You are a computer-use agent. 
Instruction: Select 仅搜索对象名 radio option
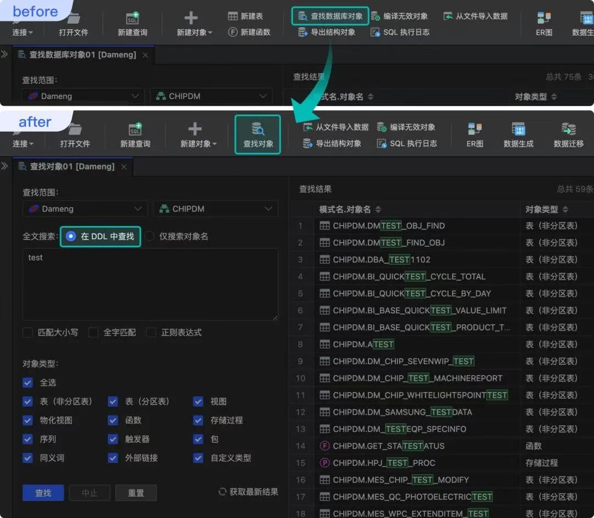(x=150, y=236)
